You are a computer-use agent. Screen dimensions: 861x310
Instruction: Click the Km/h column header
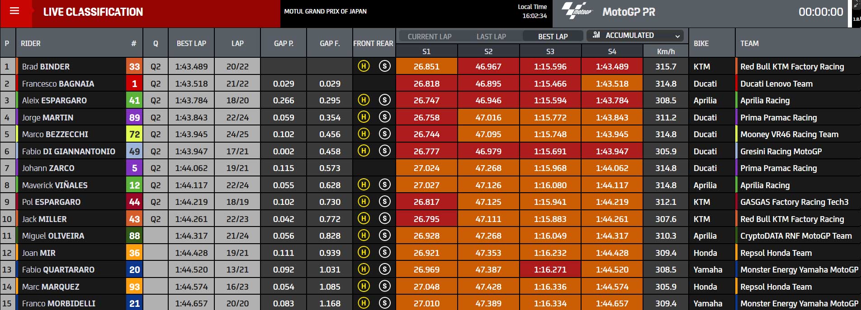pos(666,51)
